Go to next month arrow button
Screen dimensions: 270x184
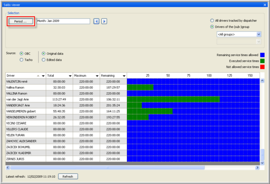point(104,21)
